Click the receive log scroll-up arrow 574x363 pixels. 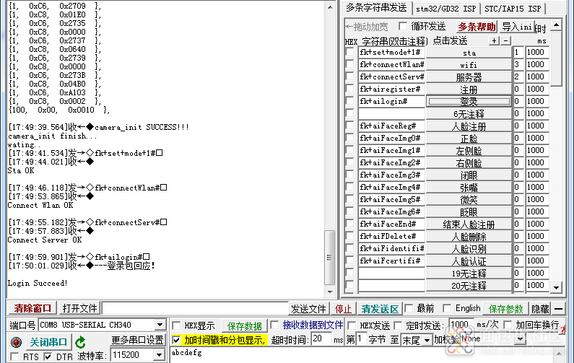point(330,7)
